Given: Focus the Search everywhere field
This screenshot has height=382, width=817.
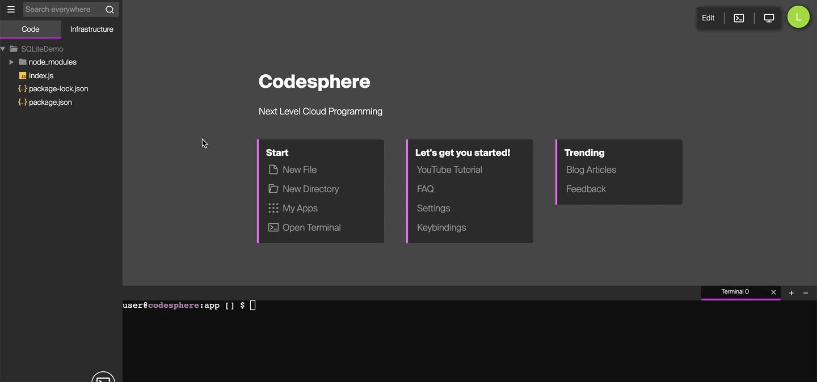Looking at the screenshot, I should click(x=61, y=10).
